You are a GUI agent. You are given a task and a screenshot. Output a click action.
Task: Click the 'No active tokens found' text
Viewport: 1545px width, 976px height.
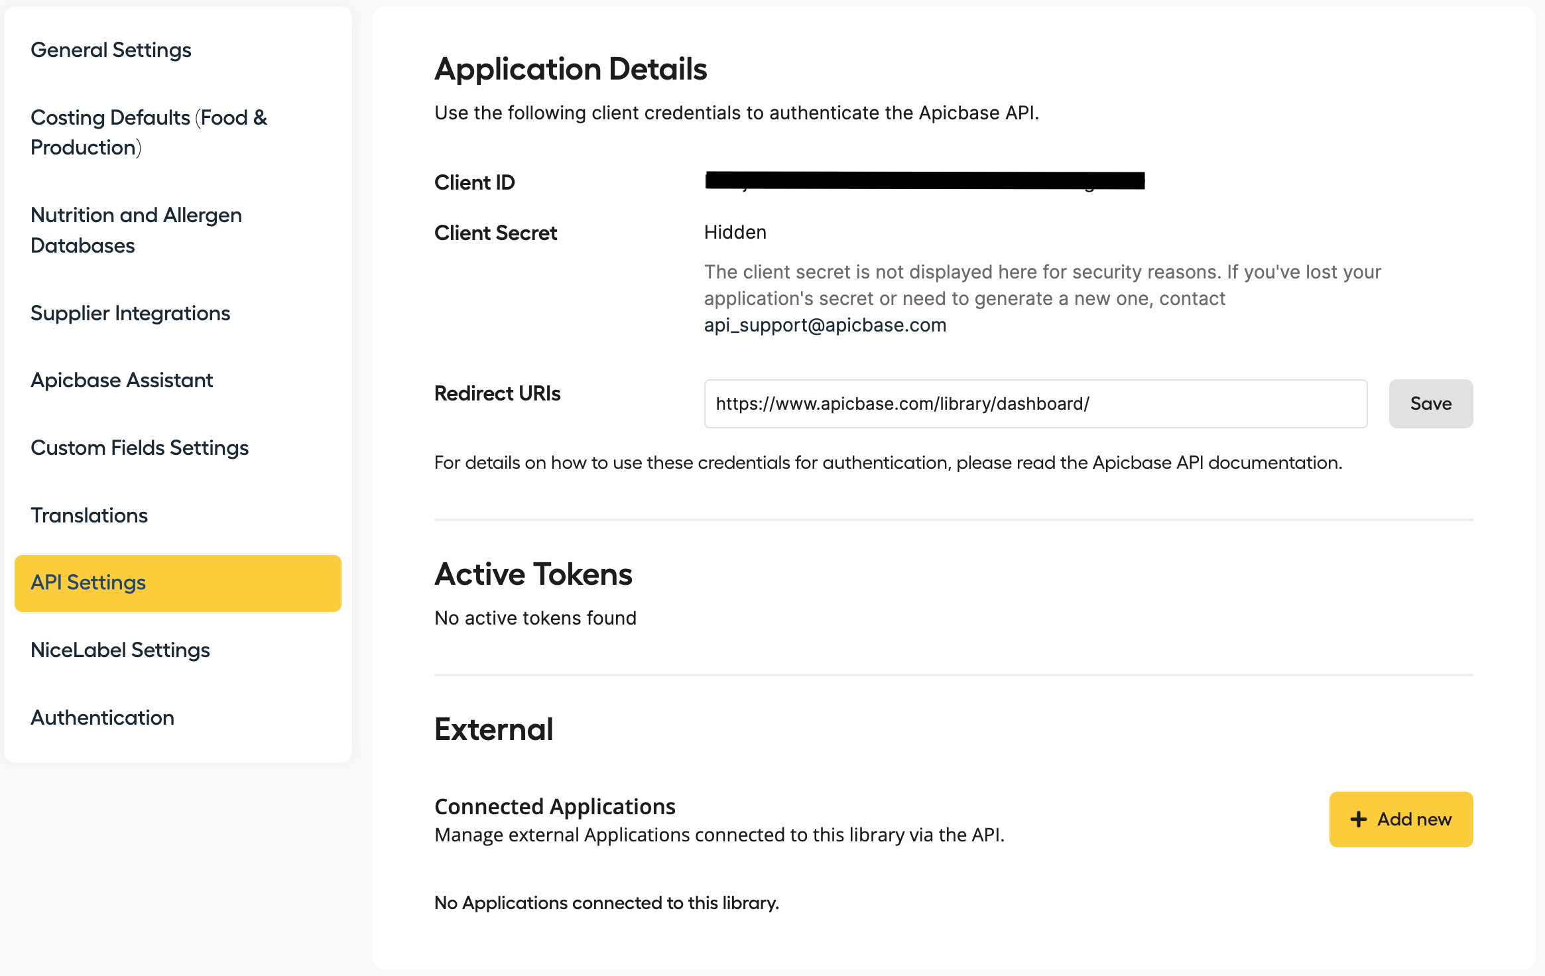tap(535, 618)
